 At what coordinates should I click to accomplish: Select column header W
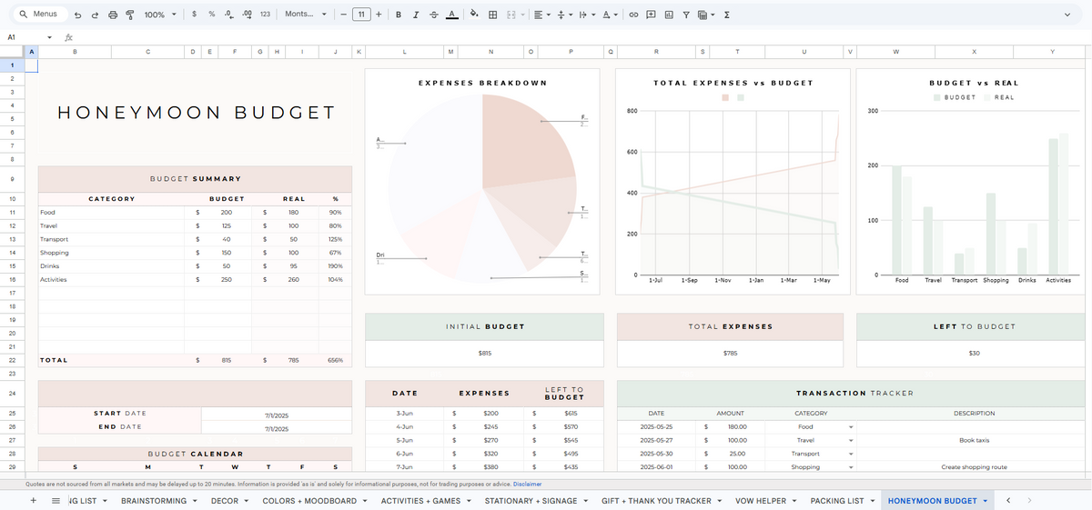coord(895,52)
